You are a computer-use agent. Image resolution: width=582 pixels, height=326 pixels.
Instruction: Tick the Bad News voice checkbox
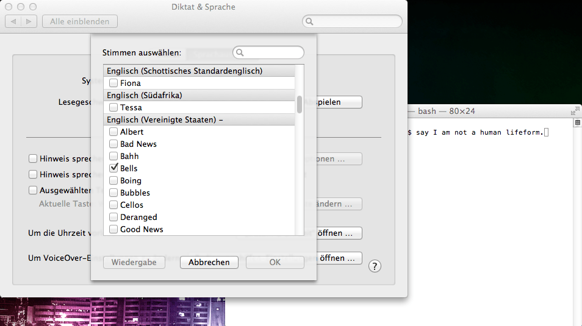(113, 144)
